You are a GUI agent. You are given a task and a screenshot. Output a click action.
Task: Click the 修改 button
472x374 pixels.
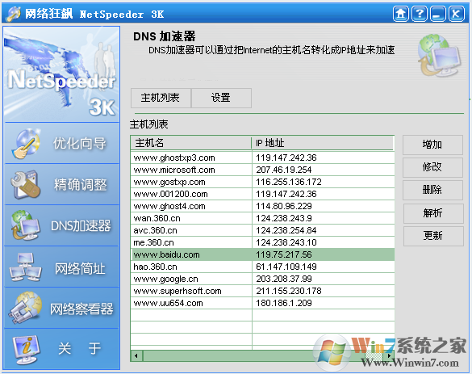pos(432,167)
